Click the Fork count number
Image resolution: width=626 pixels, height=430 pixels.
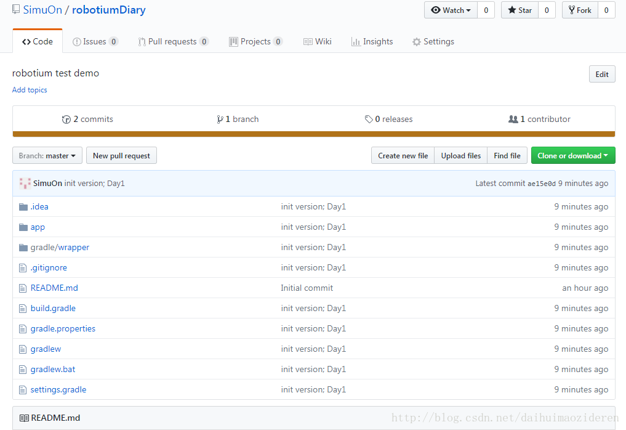coord(606,10)
